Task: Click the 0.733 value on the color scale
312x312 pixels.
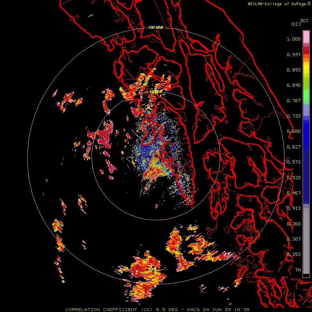Action: pos(294,116)
